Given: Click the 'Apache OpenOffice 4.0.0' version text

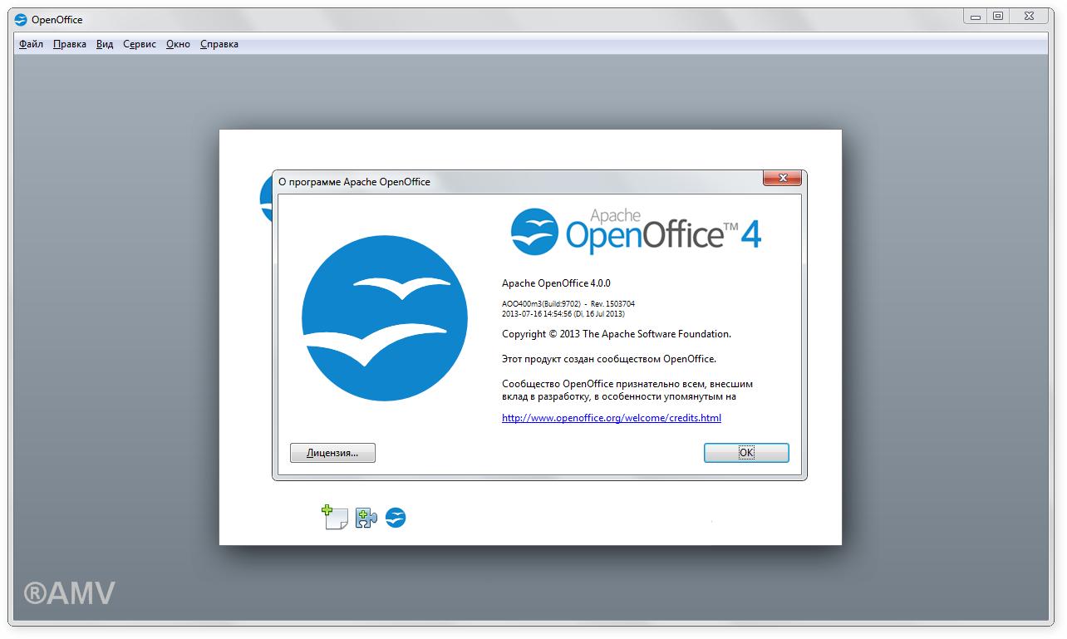Looking at the screenshot, I should point(556,283).
